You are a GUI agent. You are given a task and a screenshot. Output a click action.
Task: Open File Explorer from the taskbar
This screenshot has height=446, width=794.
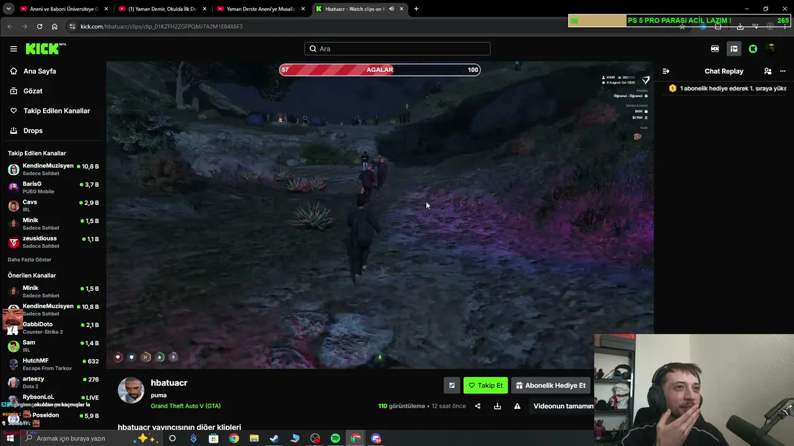pos(254,439)
